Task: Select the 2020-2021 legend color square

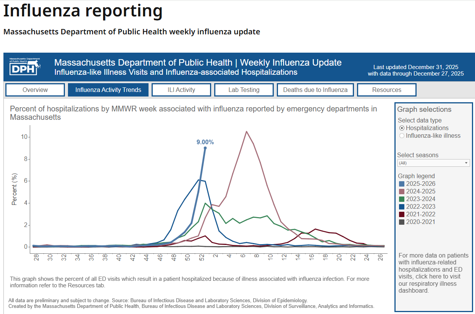Action: click(401, 222)
